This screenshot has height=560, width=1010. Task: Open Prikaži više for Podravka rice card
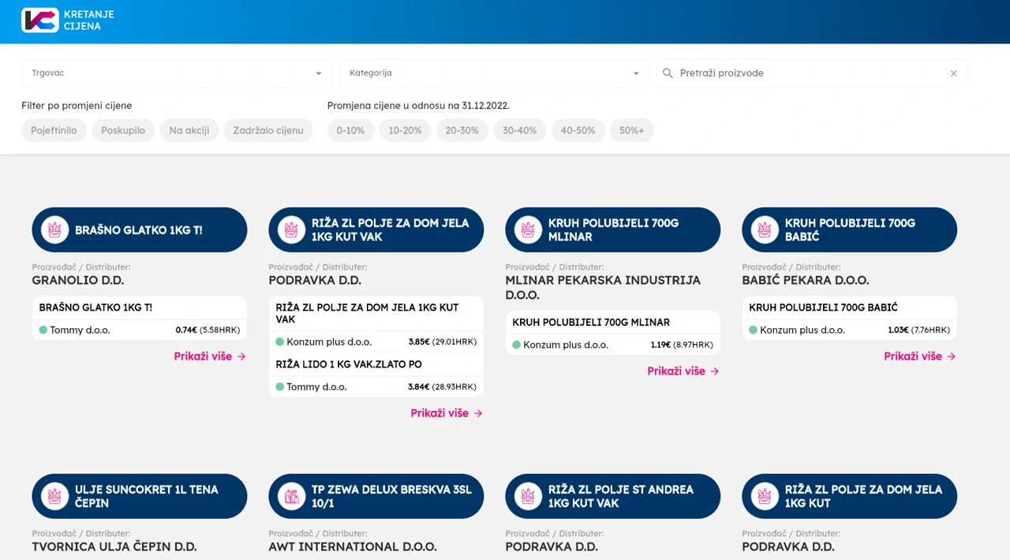(447, 413)
